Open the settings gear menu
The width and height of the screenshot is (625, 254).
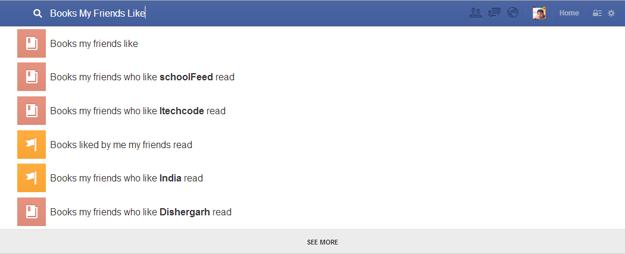pyautogui.click(x=611, y=13)
